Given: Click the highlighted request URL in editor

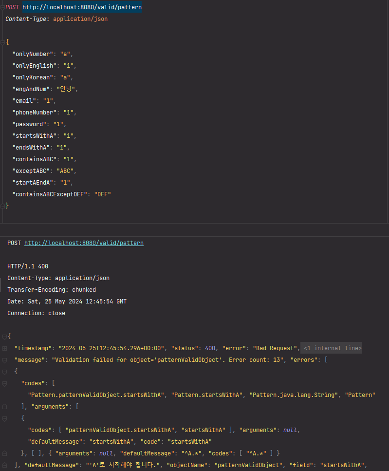Looking at the screenshot, I should (x=82, y=7).
